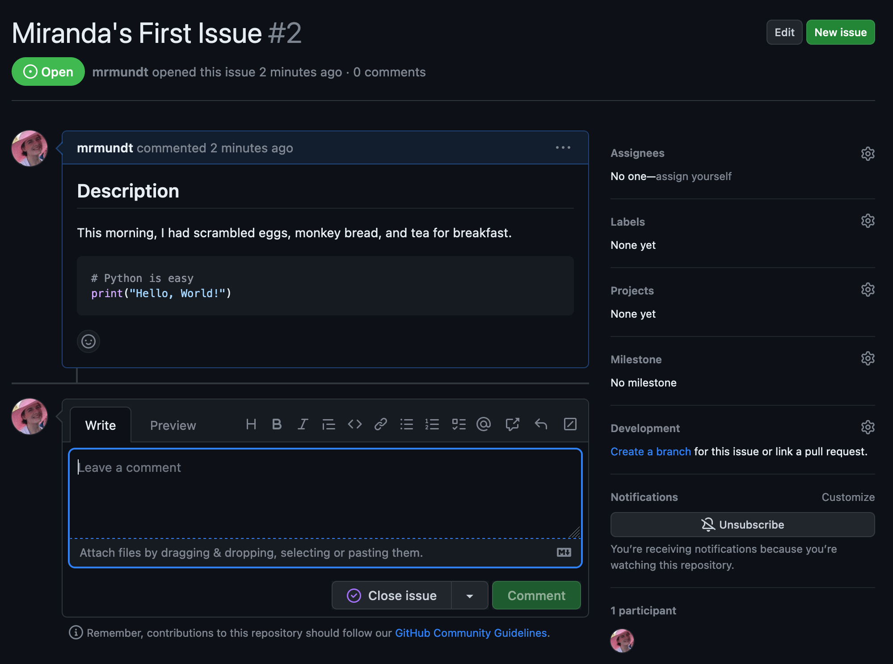893x664 pixels.
Task: Insert a task list icon
Action: [459, 424]
